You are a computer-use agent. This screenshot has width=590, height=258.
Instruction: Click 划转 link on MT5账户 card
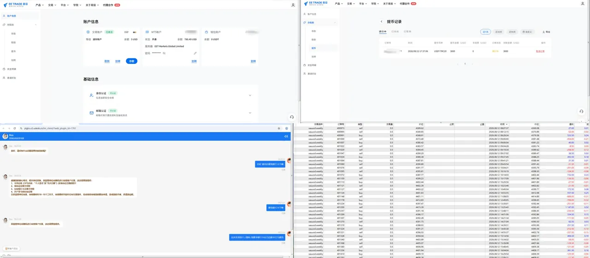point(194,61)
